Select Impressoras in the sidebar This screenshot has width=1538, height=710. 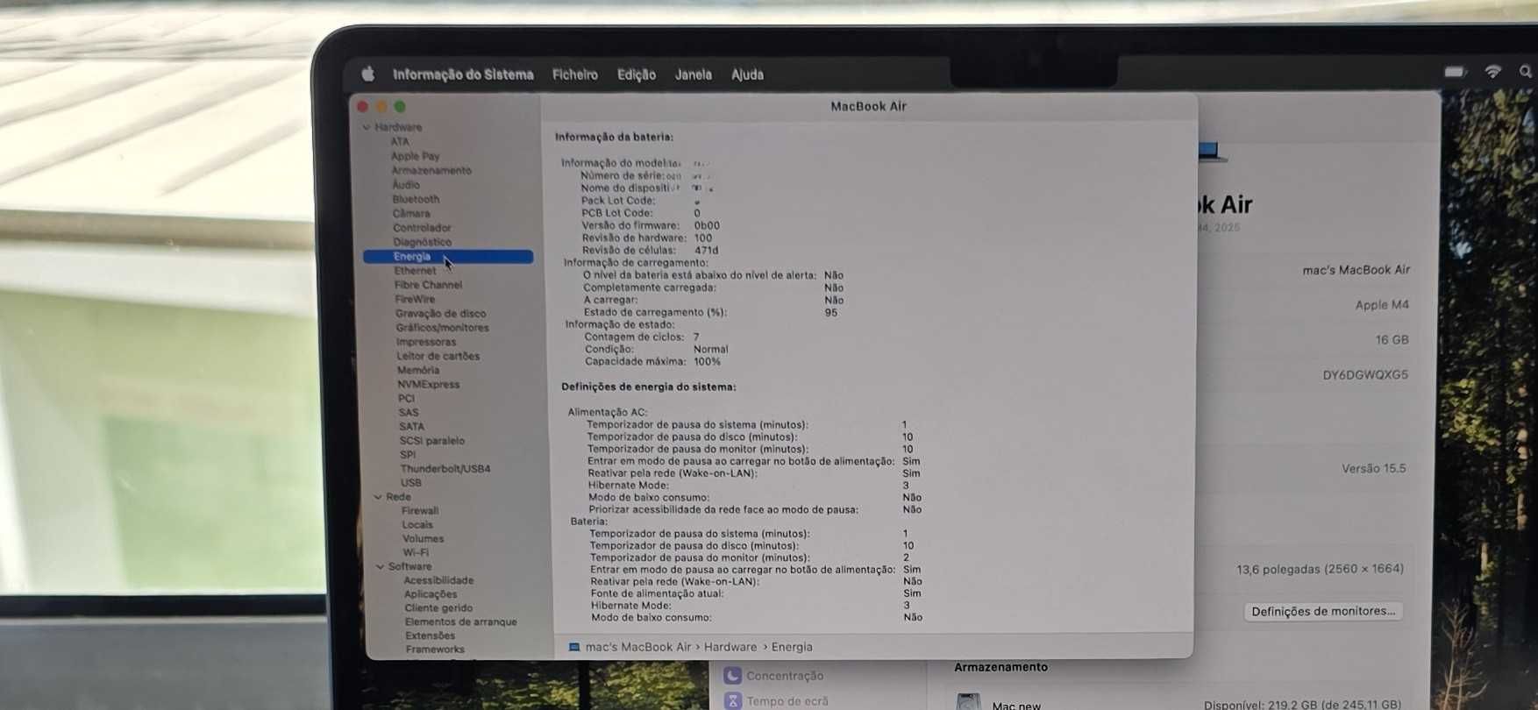[426, 342]
